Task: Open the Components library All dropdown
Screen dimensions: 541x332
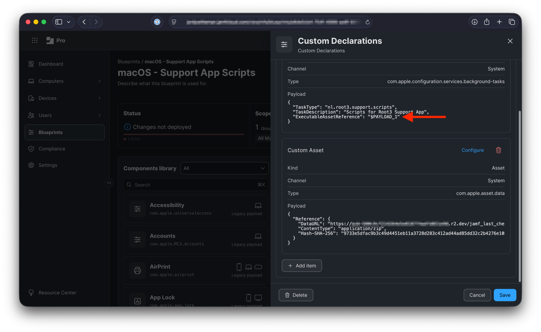Action: (224, 168)
